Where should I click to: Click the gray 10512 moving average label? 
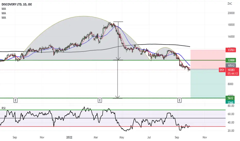pos(231,66)
